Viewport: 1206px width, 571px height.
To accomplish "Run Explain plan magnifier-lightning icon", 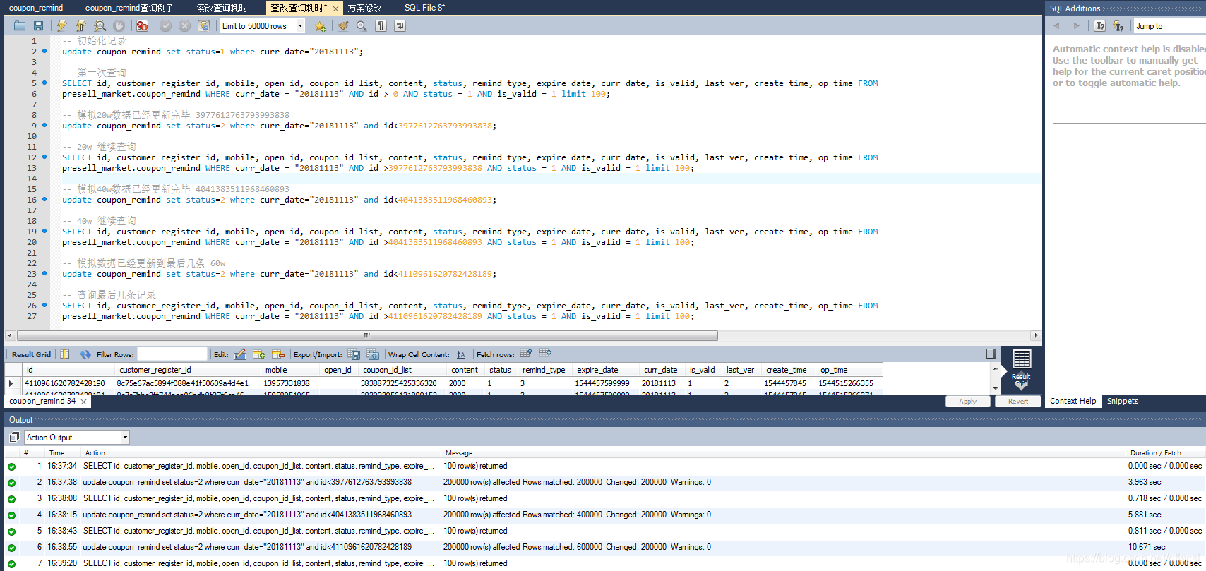I will coord(100,26).
